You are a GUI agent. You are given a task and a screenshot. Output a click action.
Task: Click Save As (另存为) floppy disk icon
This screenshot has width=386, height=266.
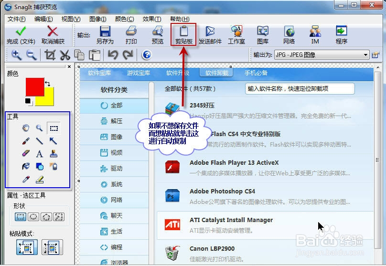tap(105, 31)
